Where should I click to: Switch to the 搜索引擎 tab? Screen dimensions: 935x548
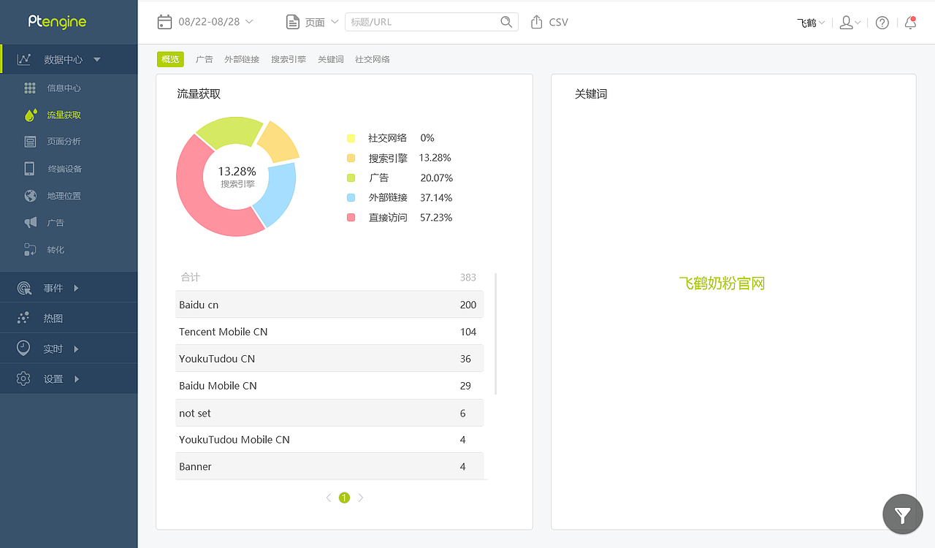(x=289, y=59)
